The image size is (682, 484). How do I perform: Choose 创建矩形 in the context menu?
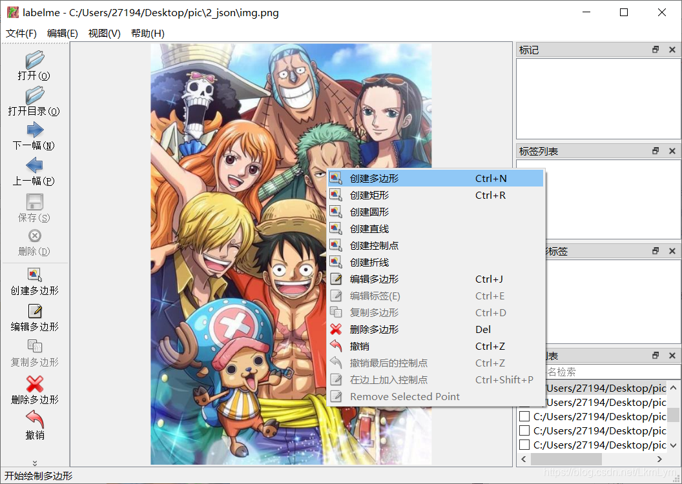coord(435,195)
